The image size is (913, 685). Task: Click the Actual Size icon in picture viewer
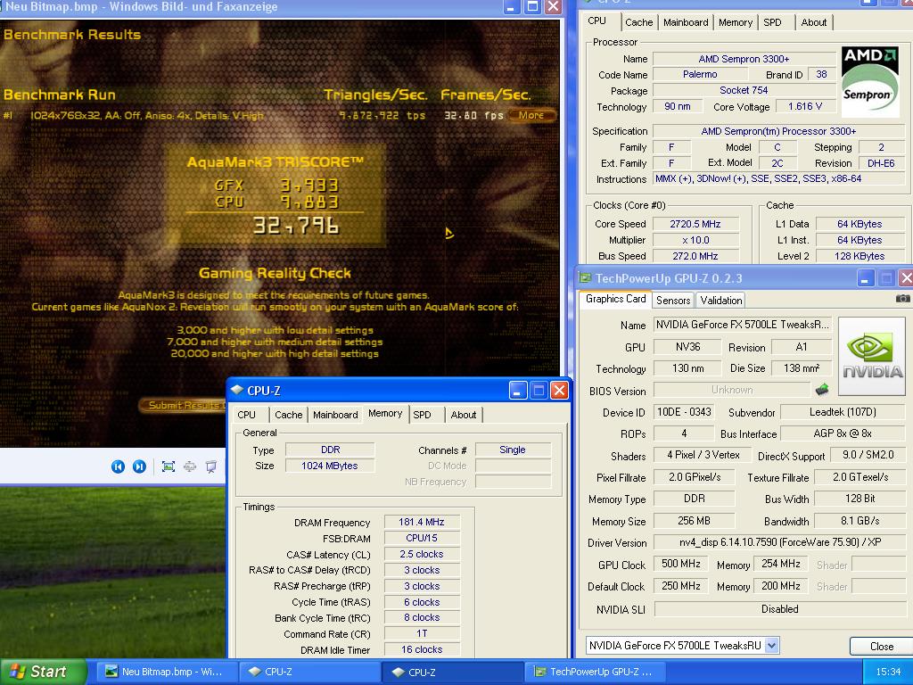tap(190, 466)
